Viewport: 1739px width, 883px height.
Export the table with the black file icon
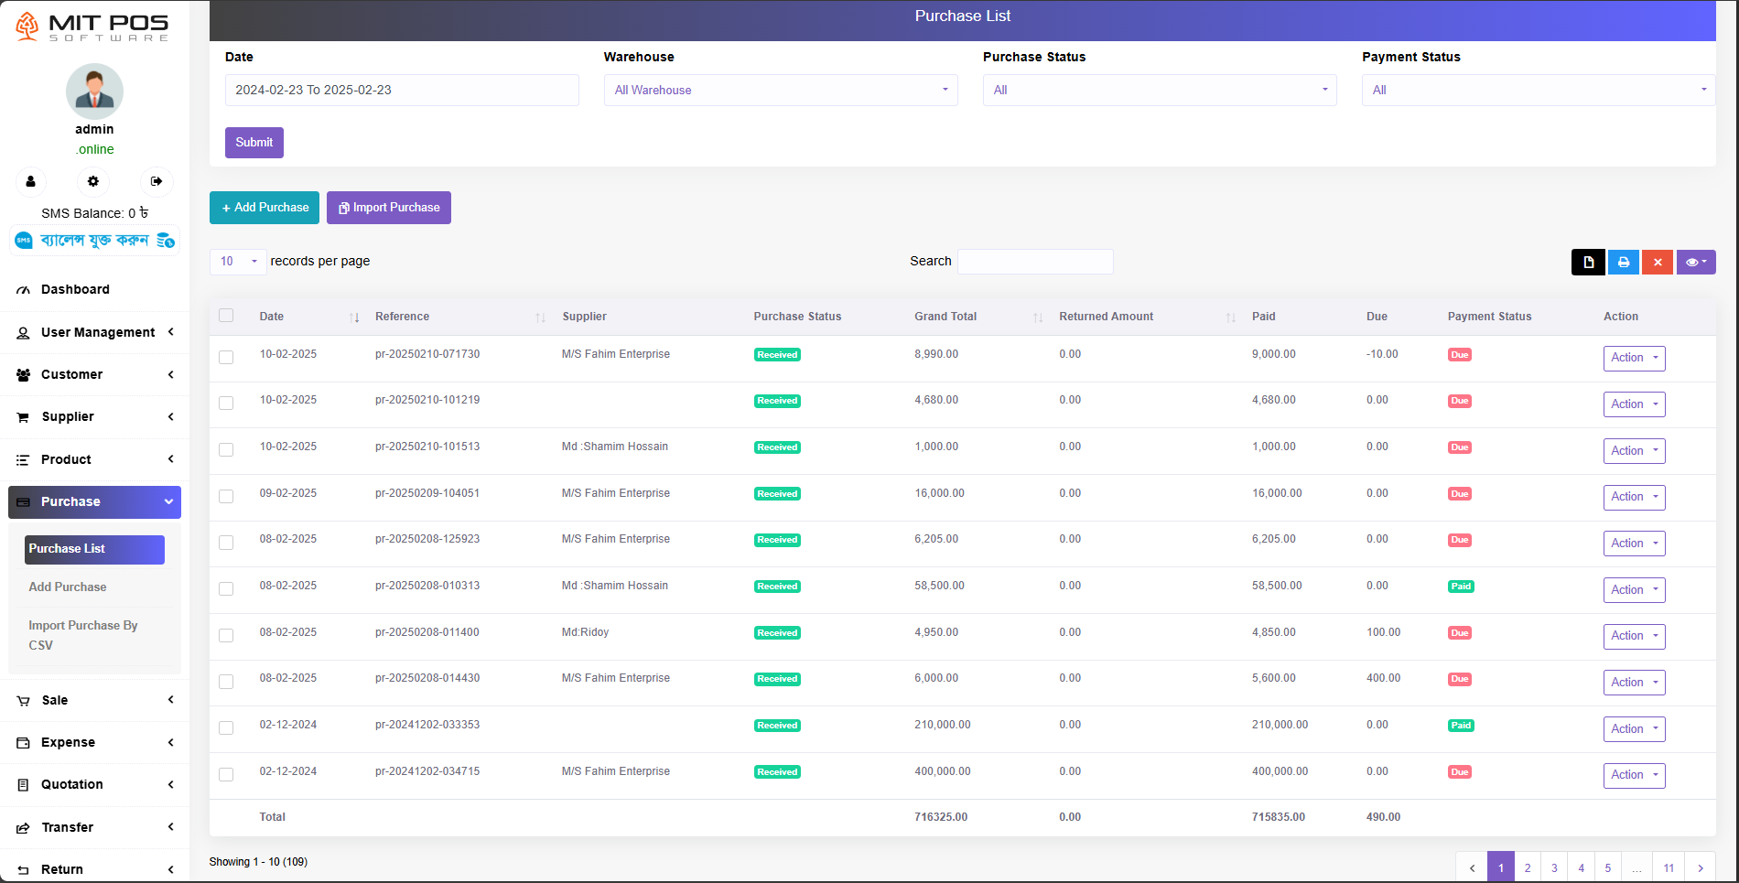point(1588,262)
